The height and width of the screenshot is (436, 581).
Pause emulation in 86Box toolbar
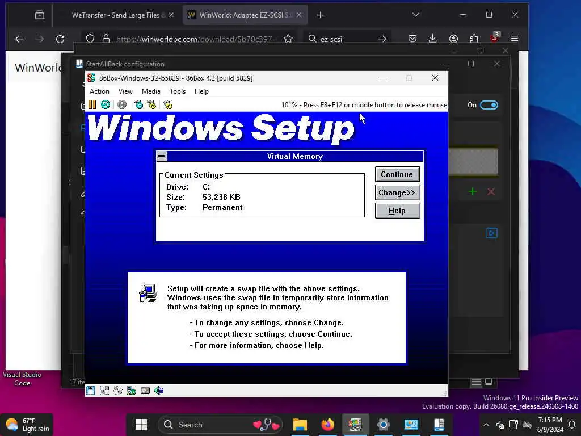click(92, 105)
